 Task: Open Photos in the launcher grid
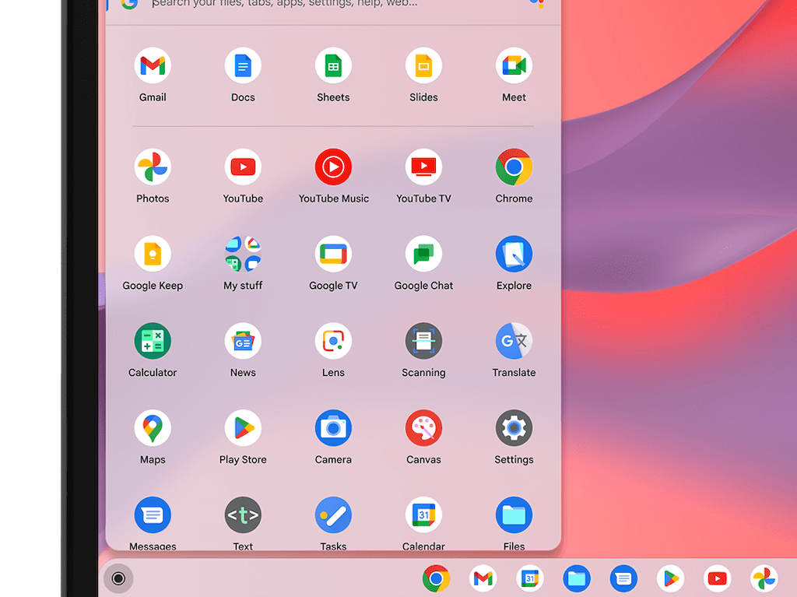coord(153,167)
